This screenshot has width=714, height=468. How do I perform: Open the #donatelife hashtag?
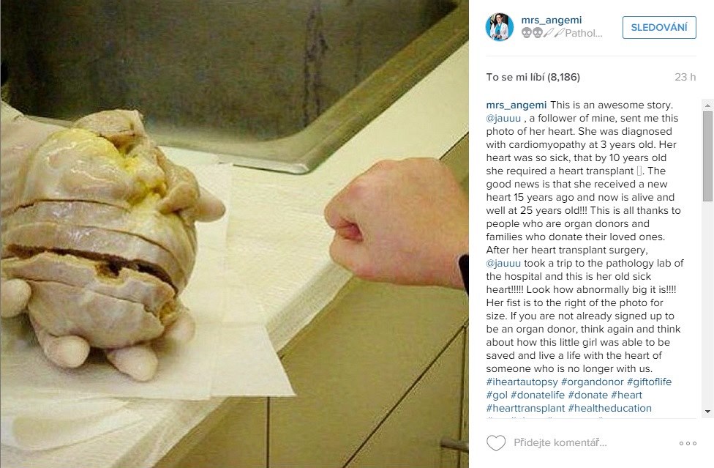coord(538,395)
